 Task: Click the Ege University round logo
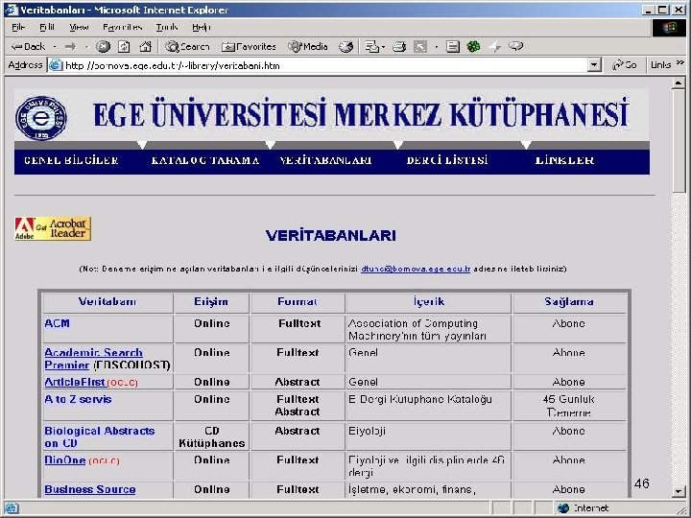click(41, 118)
